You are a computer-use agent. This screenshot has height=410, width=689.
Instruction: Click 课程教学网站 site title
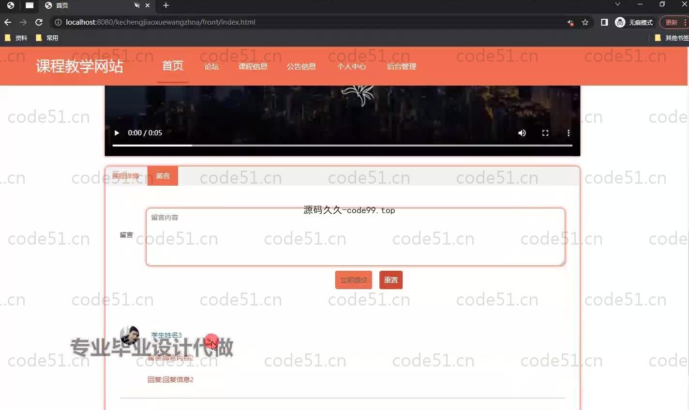(x=80, y=66)
